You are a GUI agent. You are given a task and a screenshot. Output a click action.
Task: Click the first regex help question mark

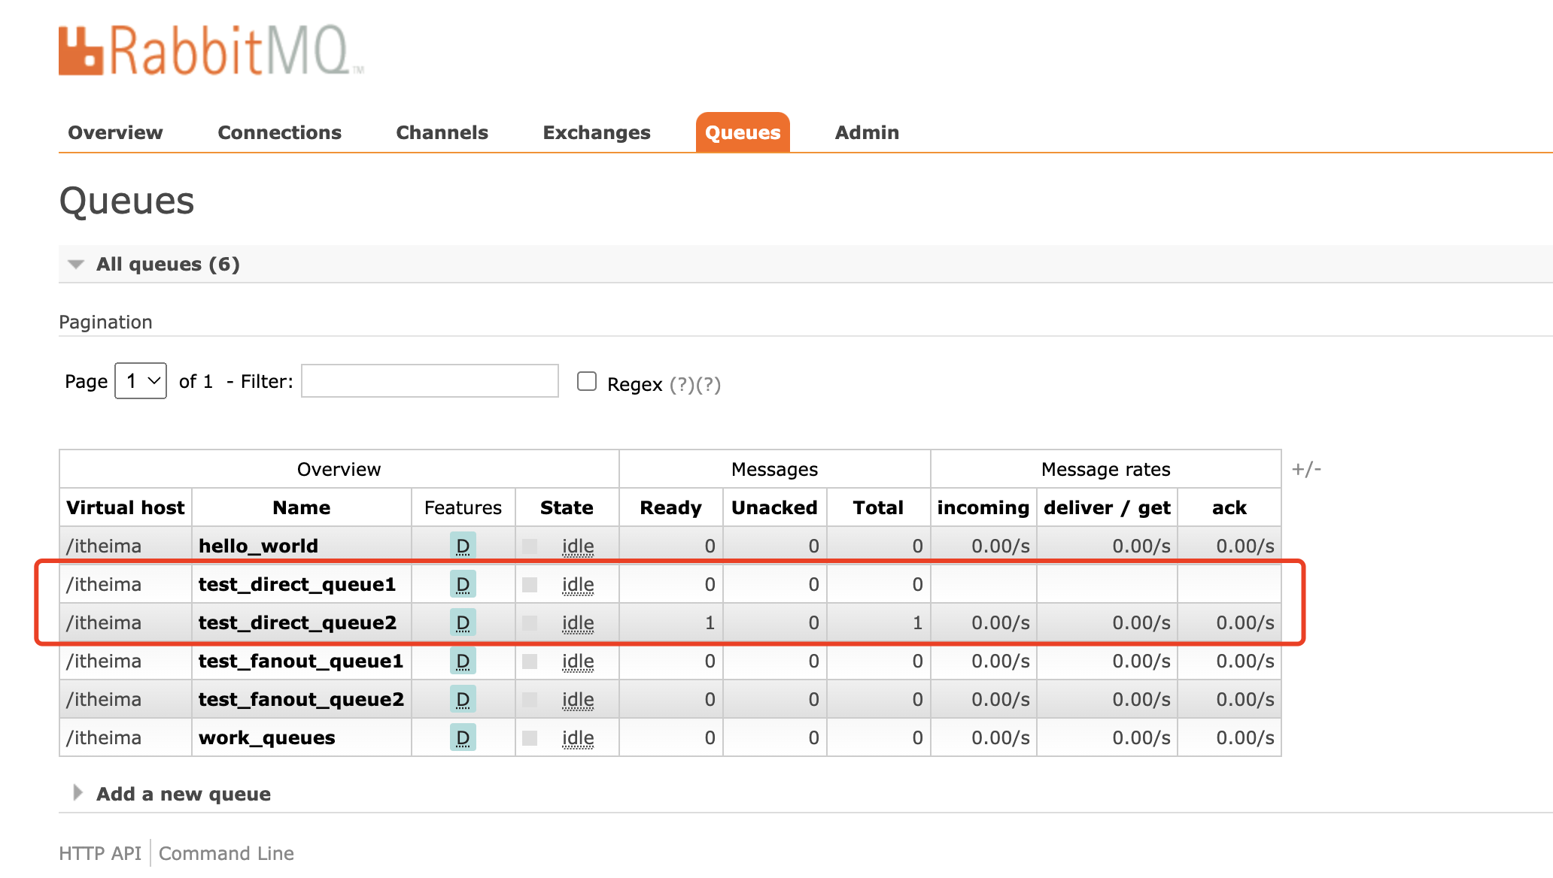pyautogui.click(x=682, y=385)
